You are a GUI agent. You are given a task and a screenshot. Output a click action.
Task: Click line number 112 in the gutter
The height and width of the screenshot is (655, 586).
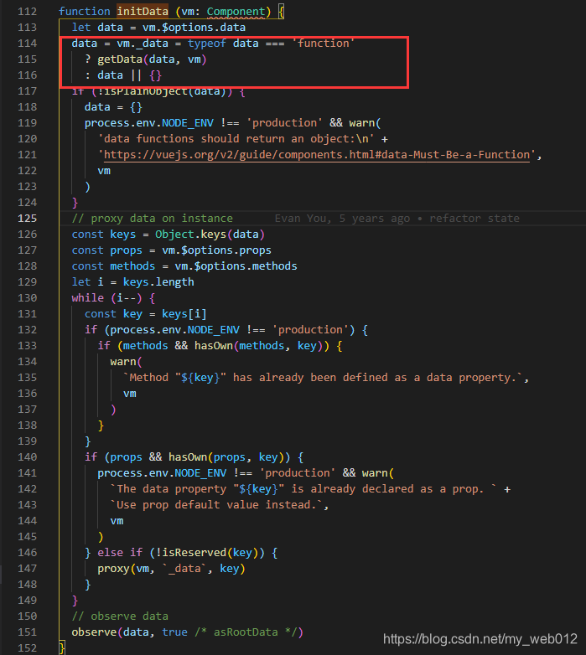pyautogui.click(x=27, y=11)
